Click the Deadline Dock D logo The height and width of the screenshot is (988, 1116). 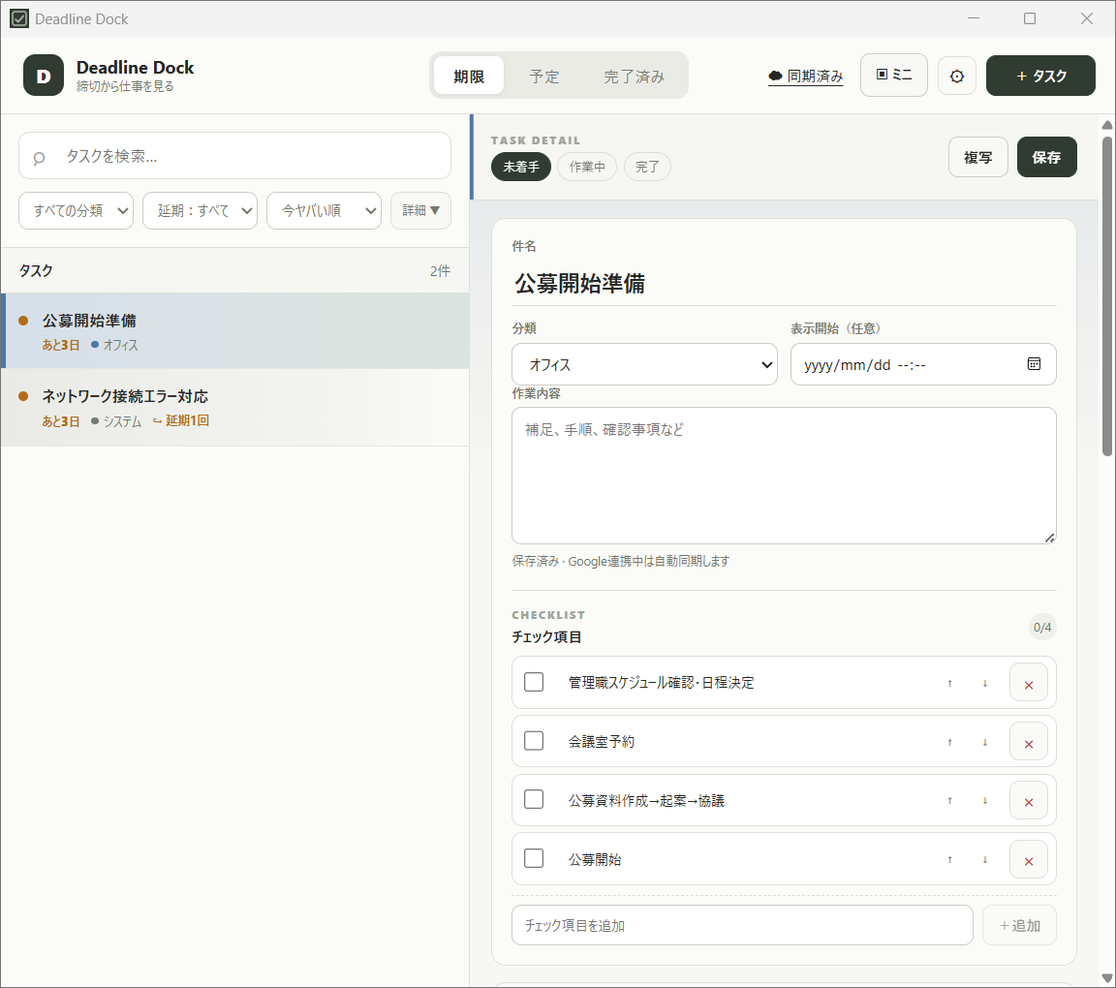[44, 76]
